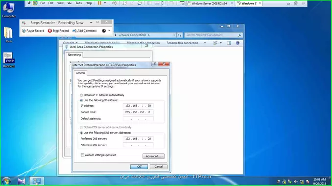Enter full screen mode from VMware toolbar
The height and width of the screenshot is (186, 332).
coord(164,3)
